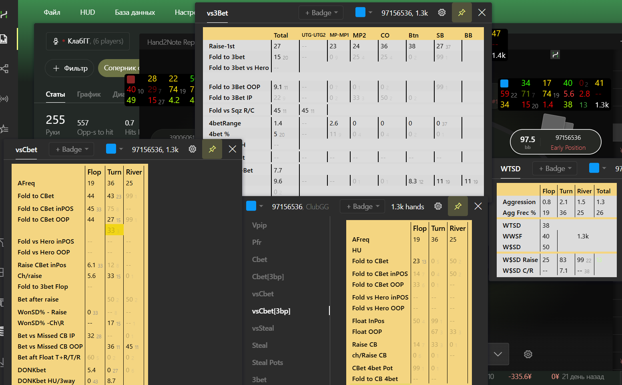Select Steal Pots in stat list
Viewport: 622px width, 385px height.
[x=267, y=363]
